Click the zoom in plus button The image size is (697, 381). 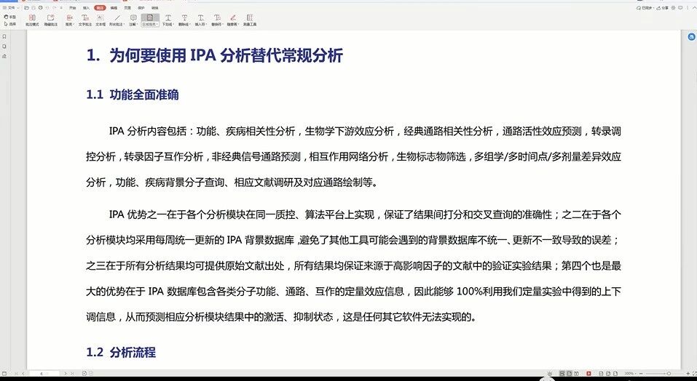[x=688, y=374]
